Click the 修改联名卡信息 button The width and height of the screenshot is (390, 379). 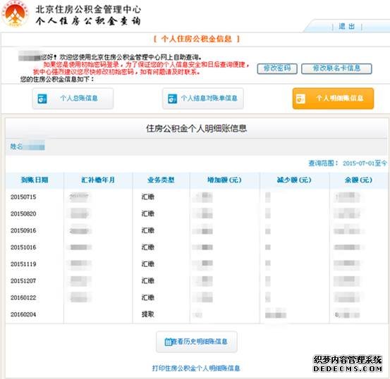[x=336, y=68]
